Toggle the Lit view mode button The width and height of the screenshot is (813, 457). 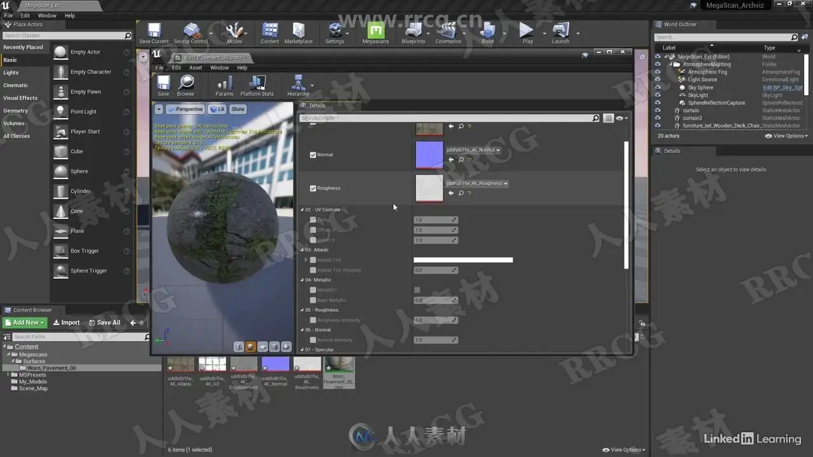pyautogui.click(x=217, y=109)
